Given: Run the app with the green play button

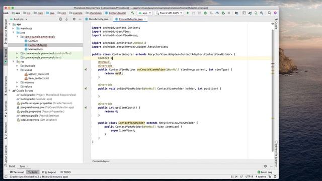Looking at the screenshot, I should [x=188, y=13].
